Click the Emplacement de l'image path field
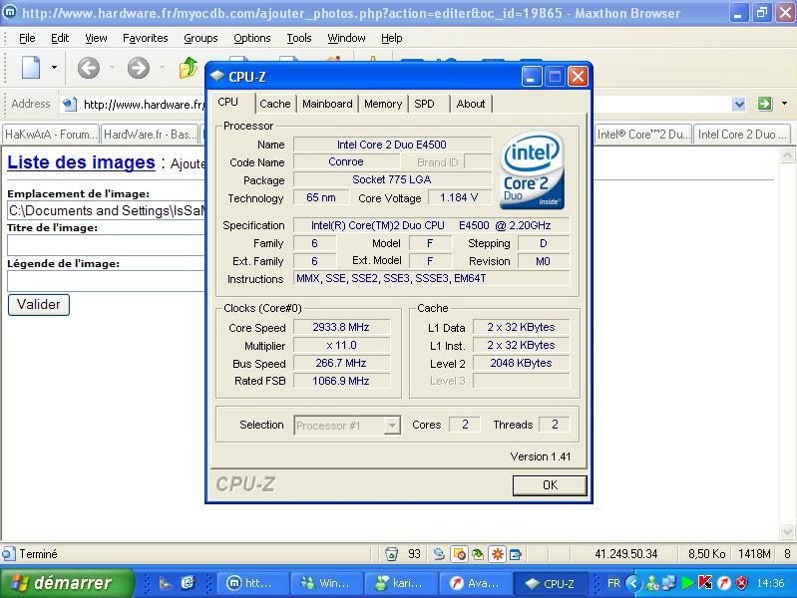Image resolution: width=797 pixels, height=598 pixels. coord(106,210)
